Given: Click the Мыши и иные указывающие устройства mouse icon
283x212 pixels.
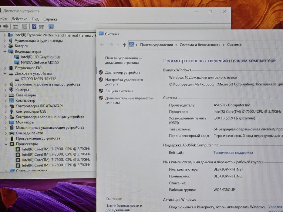Looking at the screenshot, I should coord(12,128).
